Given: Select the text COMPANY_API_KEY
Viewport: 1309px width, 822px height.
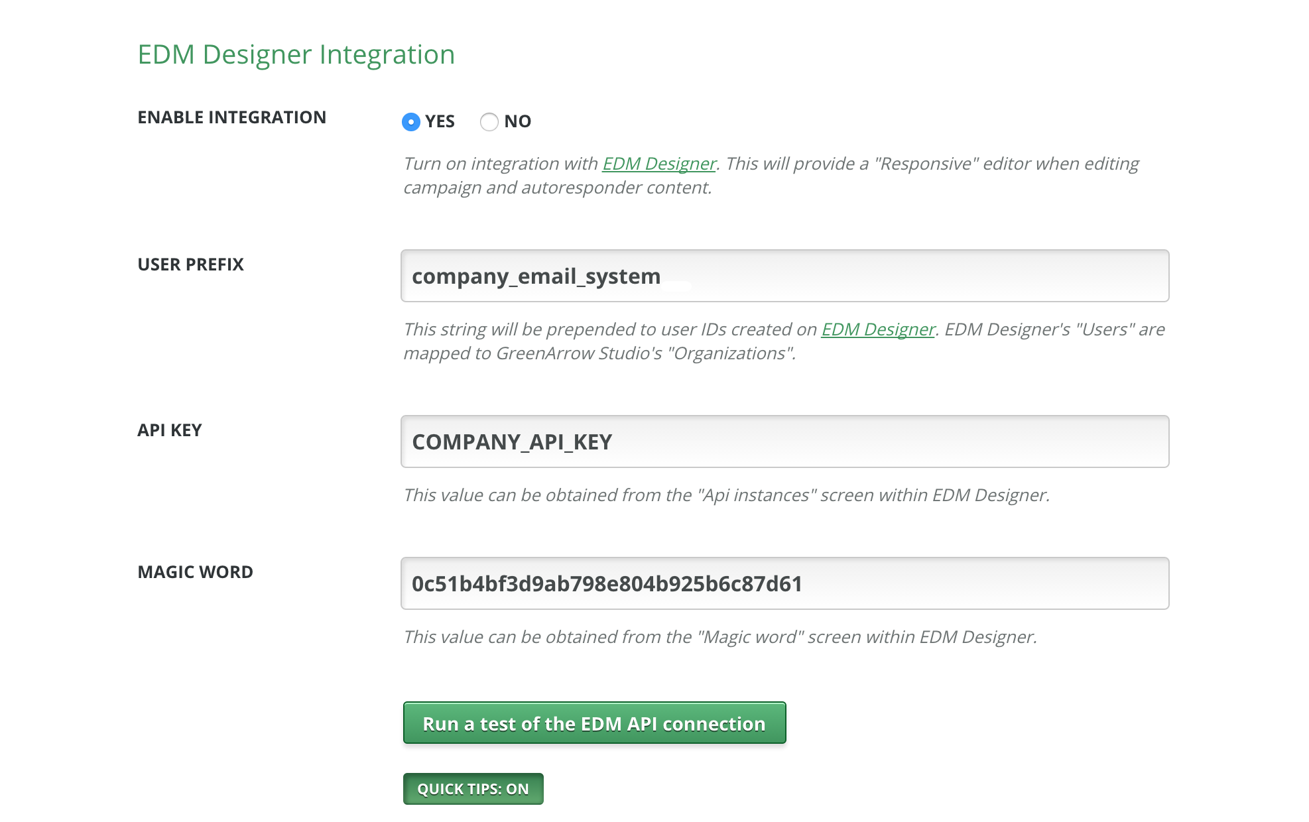Looking at the screenshot, I should point(512,441).
